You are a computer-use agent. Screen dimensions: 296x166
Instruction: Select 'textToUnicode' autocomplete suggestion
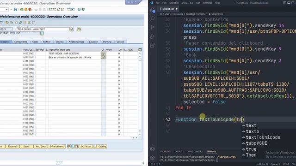point(263,137)
